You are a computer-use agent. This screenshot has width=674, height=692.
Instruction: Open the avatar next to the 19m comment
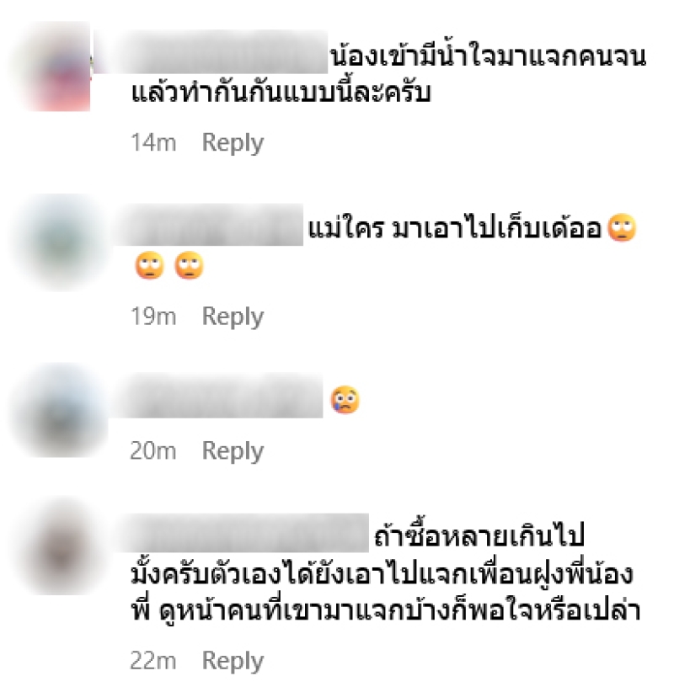point(60,242)
